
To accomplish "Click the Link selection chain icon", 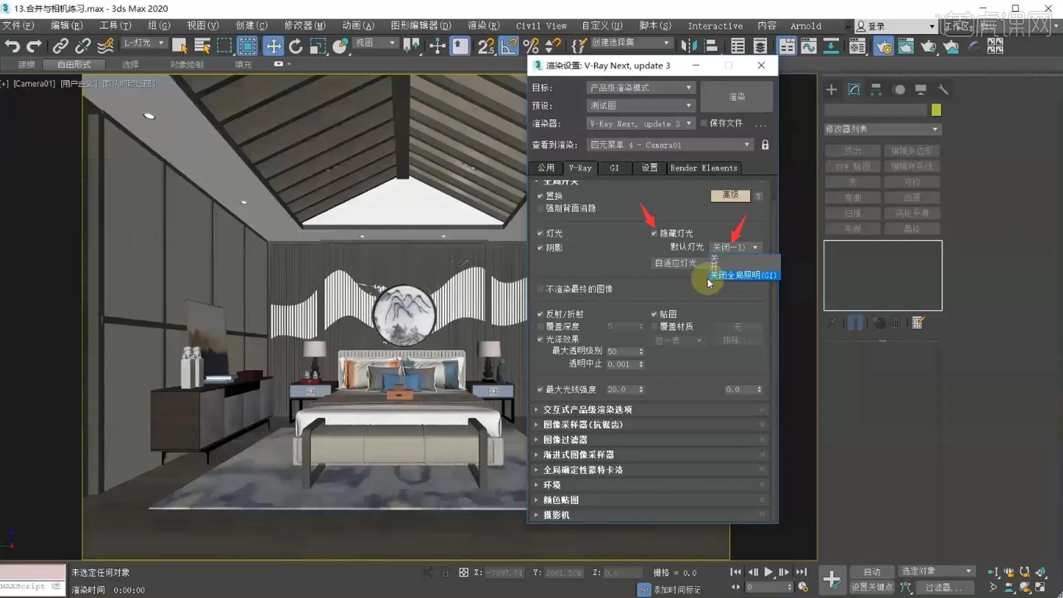I will pyautogui.click(x=60, y=47).
